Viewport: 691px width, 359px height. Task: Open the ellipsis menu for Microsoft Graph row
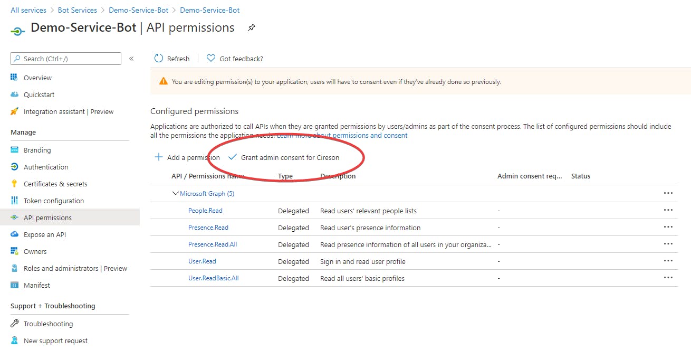pos(668,193)
